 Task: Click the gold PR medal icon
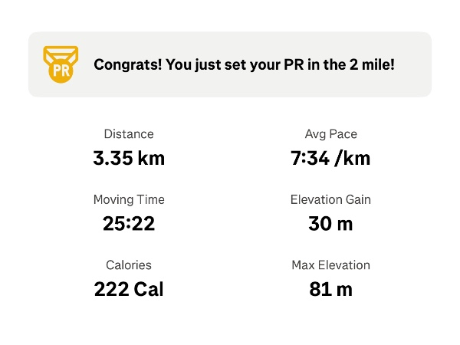tap(61, 64)
